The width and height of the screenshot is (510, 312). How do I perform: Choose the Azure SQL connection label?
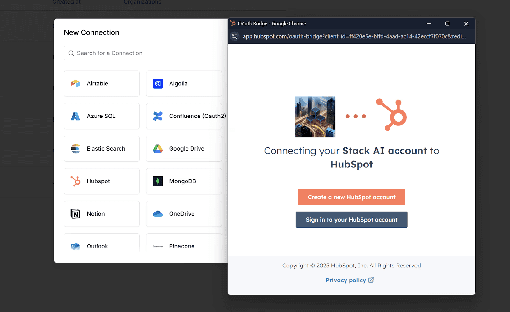[101, 116]
